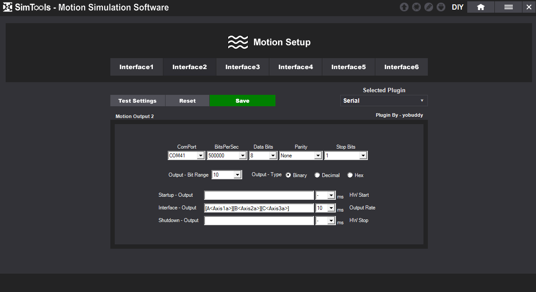Switch to Interface1 tab

click(x=137, y=67)
